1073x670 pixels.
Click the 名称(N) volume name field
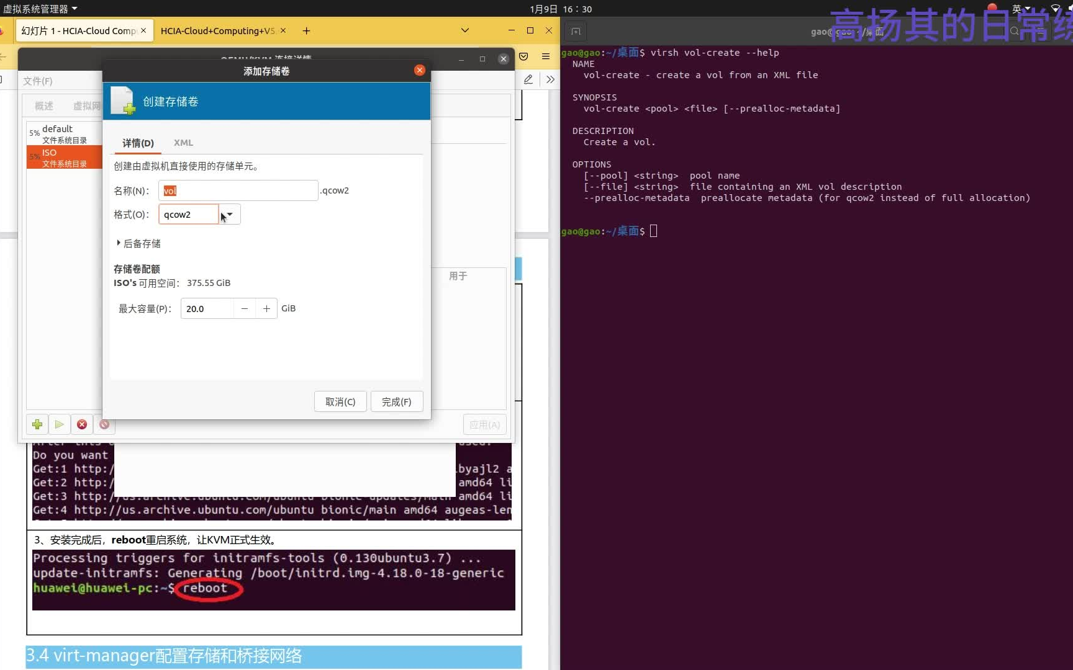point(238,190)
